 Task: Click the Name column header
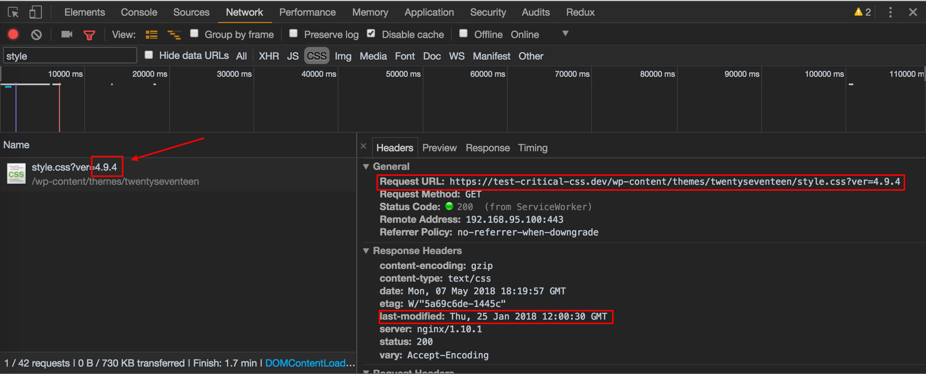coord(16,145)
